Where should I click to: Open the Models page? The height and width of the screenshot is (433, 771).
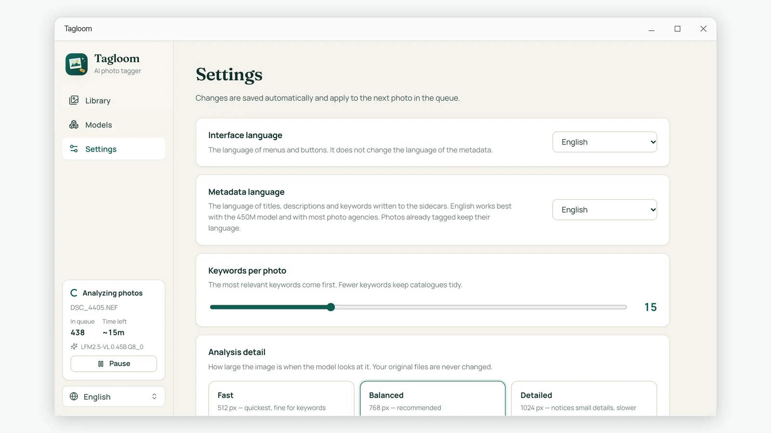click(114, 125)
